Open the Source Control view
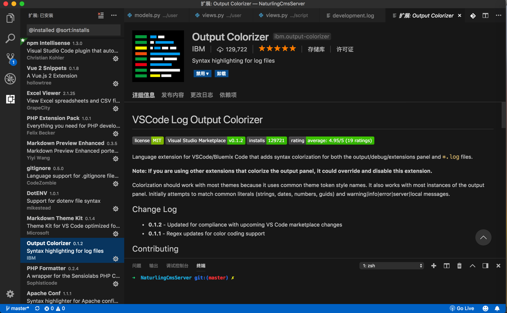The image size is (507, 313). click(10, 59)
